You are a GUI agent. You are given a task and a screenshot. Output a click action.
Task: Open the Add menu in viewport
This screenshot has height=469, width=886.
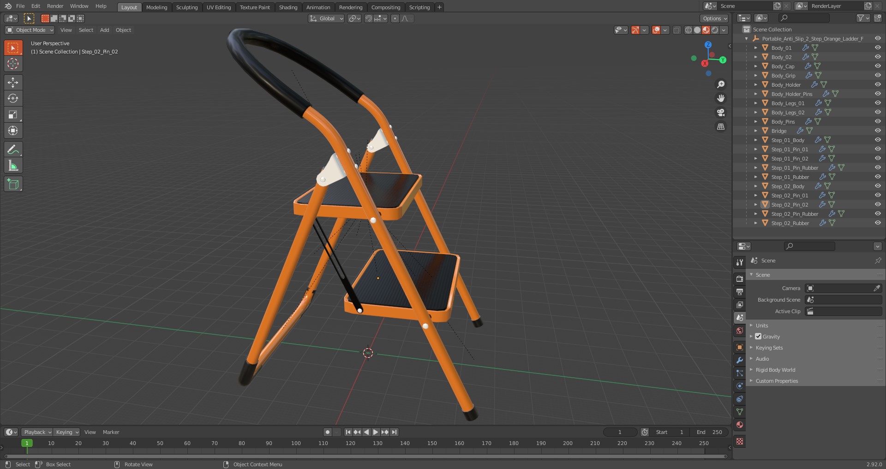105,30
